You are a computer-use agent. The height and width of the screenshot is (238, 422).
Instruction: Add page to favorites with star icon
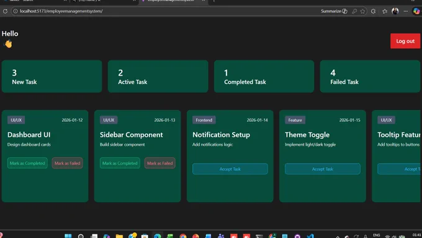pyautogui.click(x=363, y=11)
